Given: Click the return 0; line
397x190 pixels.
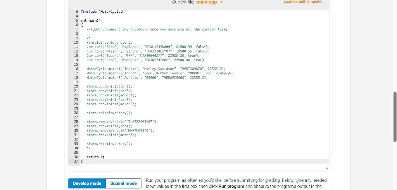Looking at the screenshot, I should click(x=95, y=157).
